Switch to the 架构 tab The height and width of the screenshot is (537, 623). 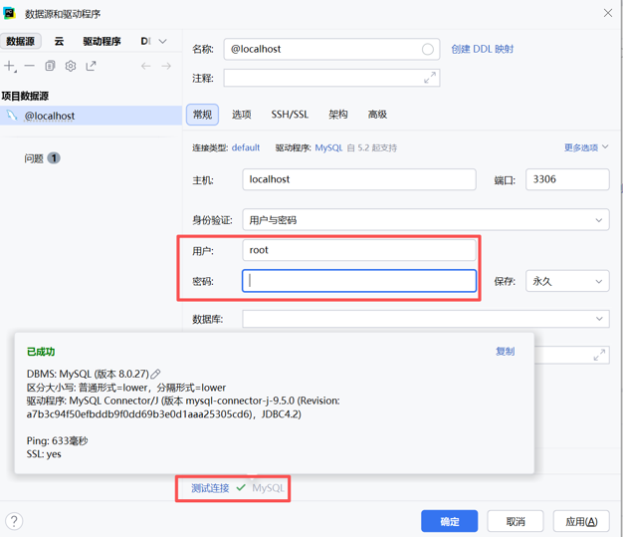(x=338, y=115)
